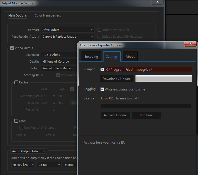
Task: Click the Activate License button
Action: [115, 115]
